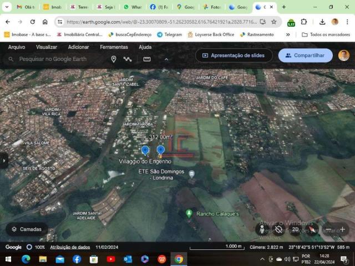Open the buscaCepEndereço bookmark
The image size is (355, 266).
tap(130, 34)
